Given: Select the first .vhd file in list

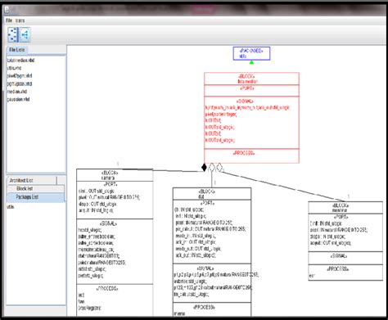Looking at the screenshot, I should (20, 61).
